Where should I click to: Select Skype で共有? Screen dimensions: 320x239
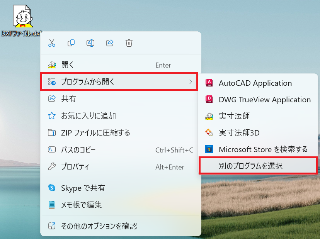pyautogui.click(x=121, y=188)
